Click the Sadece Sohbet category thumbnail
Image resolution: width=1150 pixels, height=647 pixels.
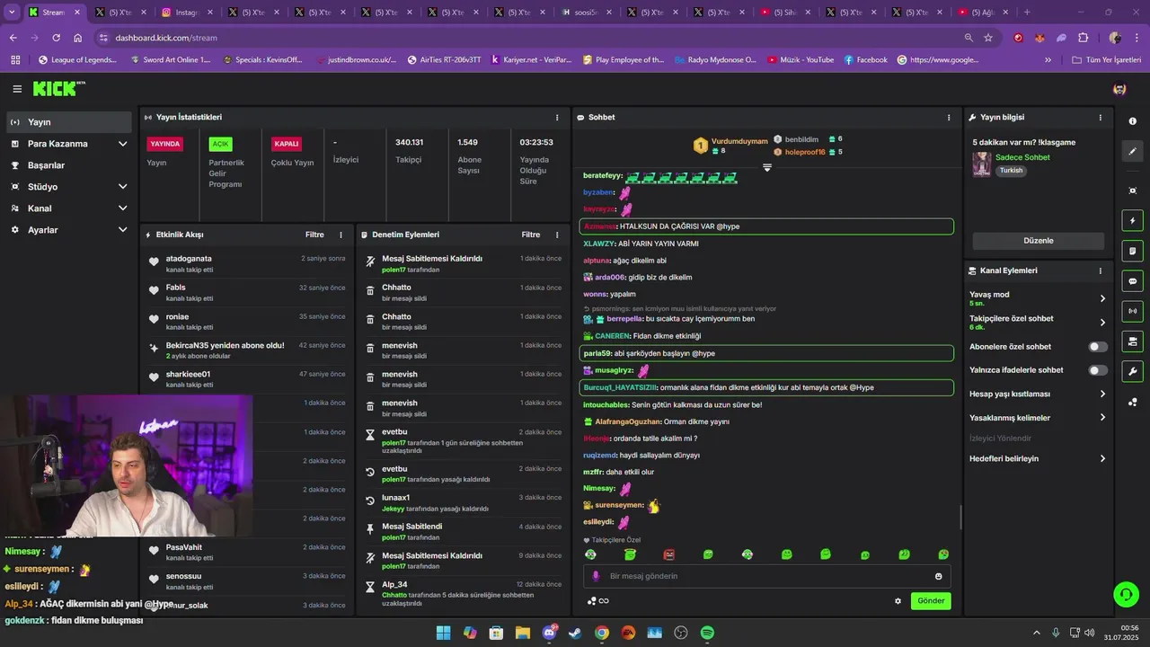(982, 164)
